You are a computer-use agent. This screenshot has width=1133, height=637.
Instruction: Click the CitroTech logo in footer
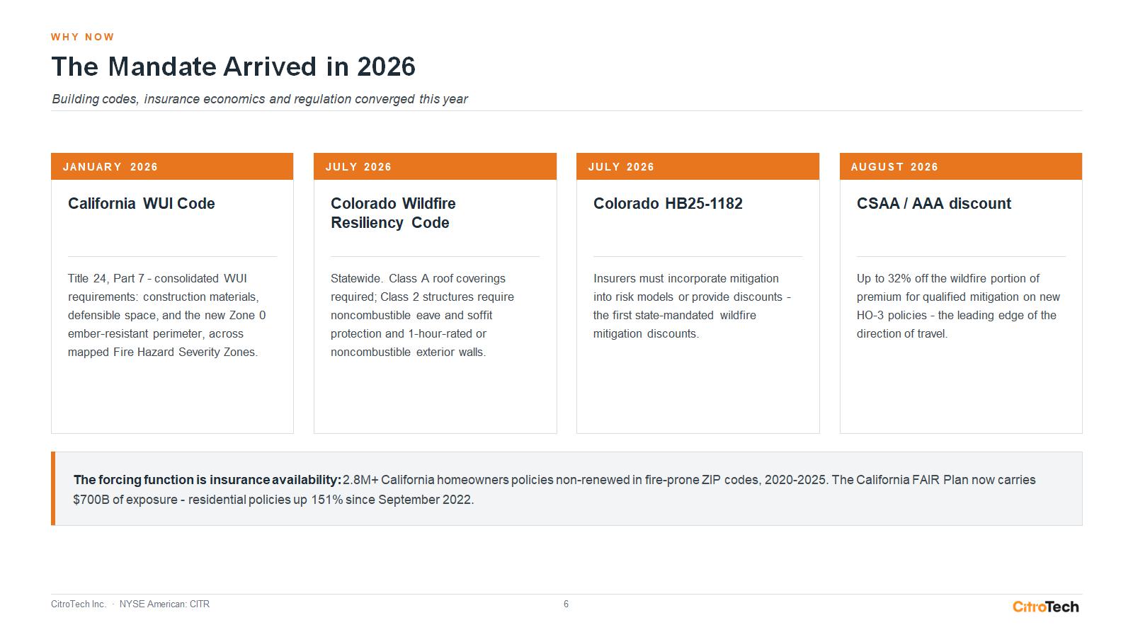(x=1045, y=607)
